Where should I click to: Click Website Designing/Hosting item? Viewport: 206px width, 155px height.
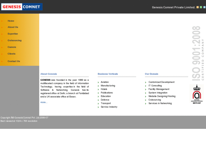[162, 96]
